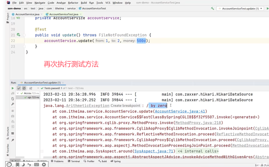Open IME settings gear icon

point(44,165)
